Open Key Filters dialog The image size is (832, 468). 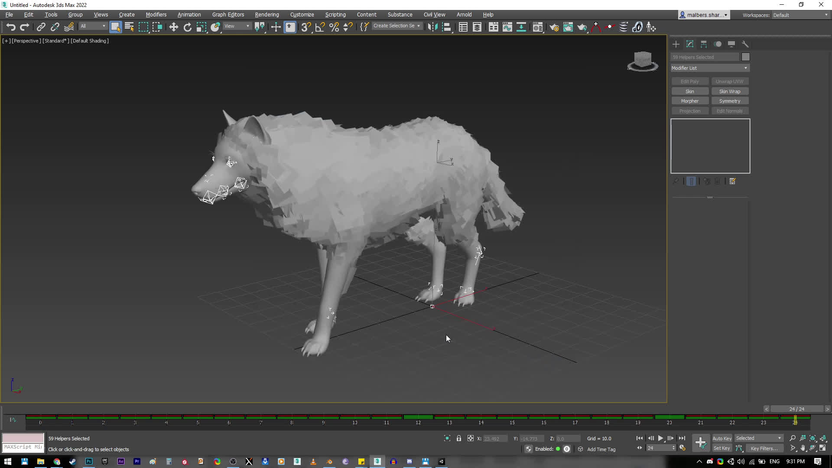click(764, 448)
